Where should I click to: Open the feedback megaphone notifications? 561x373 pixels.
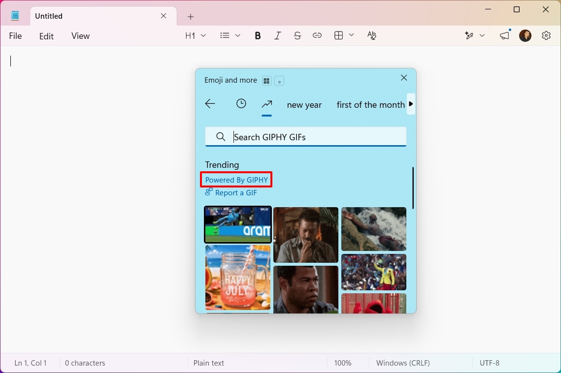(x=504, y=35)
